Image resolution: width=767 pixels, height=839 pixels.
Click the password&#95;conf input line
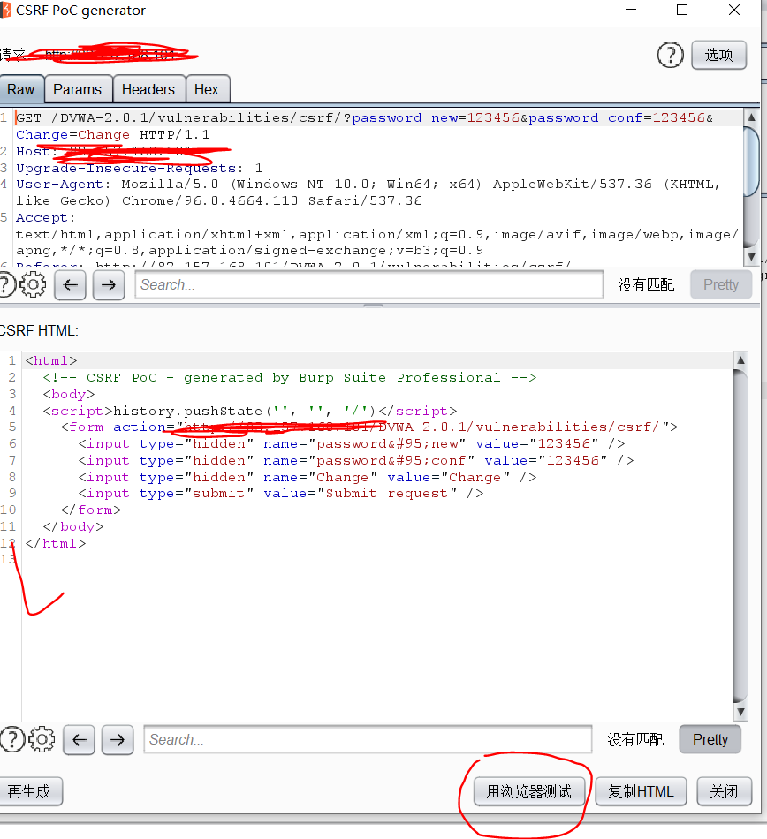click(x=356, y=461)
